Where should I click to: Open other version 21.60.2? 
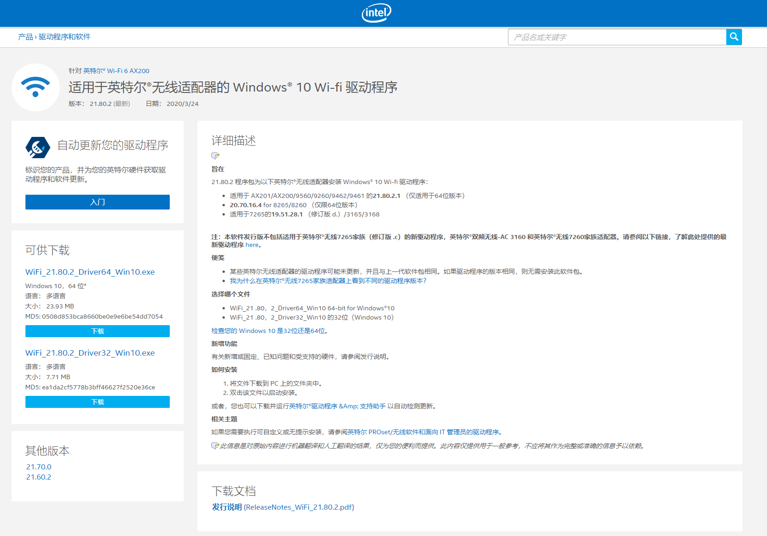(39, 477)
